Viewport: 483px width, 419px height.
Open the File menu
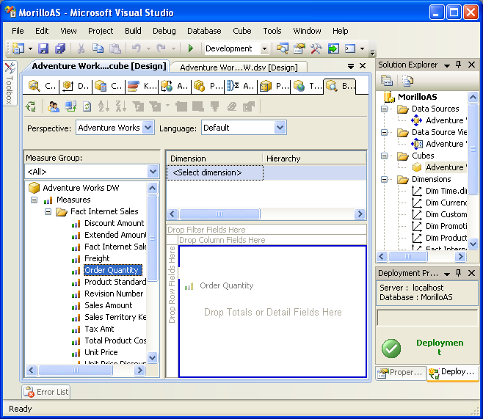click(x=18, y=31)
